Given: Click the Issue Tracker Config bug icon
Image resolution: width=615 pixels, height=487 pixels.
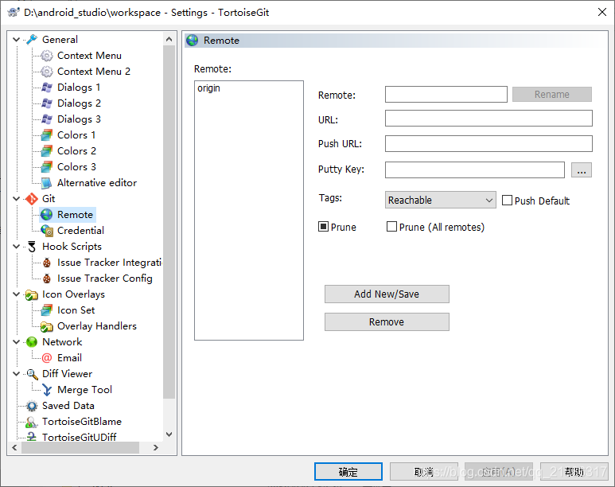Looking at the screenshot, I should (47, 279).
